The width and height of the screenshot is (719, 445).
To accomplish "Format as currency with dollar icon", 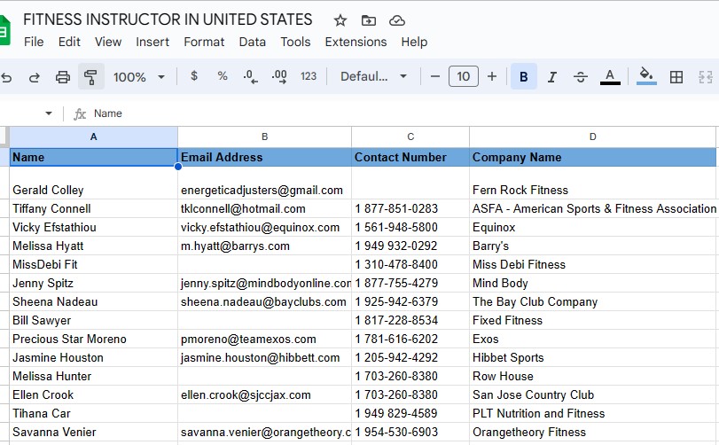I will click(194, 76).
